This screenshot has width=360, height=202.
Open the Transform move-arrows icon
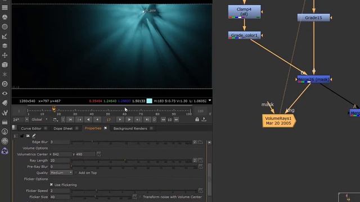(x=4, y=55)
